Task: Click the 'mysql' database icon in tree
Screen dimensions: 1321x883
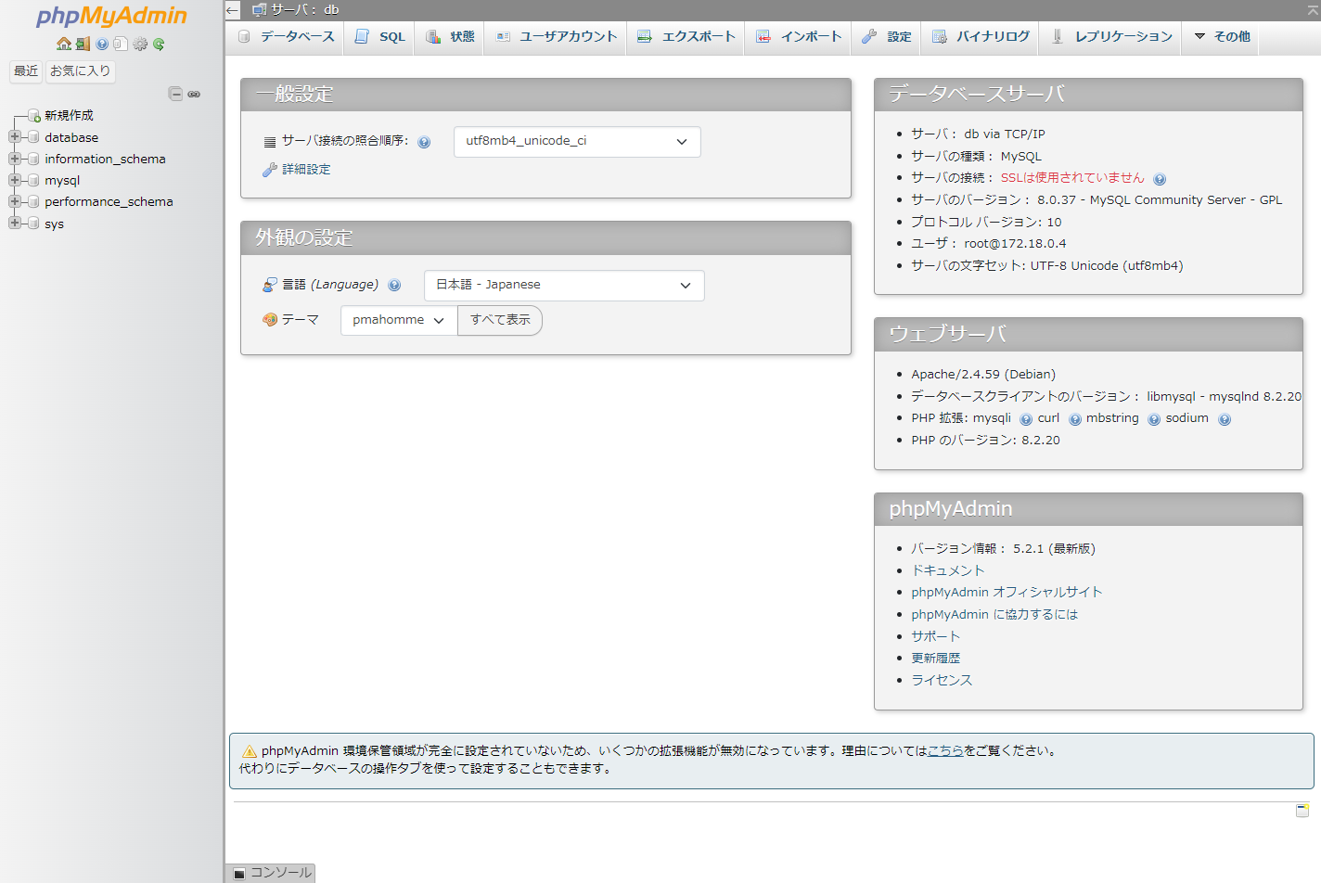Action: click(x=33, y=181)
